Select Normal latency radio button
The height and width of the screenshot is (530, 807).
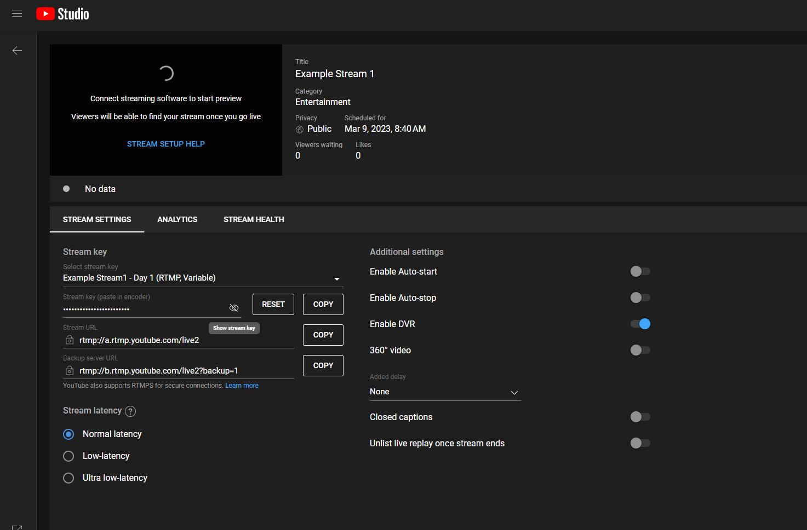click(x=68, y=434)
